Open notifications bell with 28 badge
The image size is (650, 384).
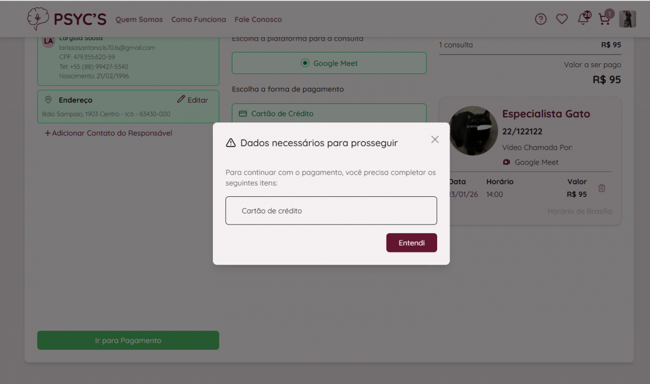583,19
